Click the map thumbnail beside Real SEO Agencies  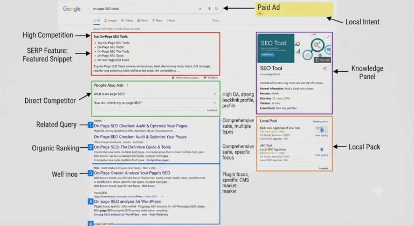tap(322, 130)
